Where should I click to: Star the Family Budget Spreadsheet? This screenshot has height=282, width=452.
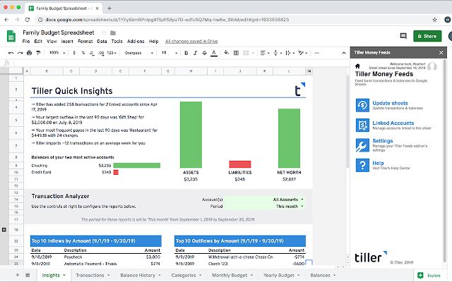[104, 33]
